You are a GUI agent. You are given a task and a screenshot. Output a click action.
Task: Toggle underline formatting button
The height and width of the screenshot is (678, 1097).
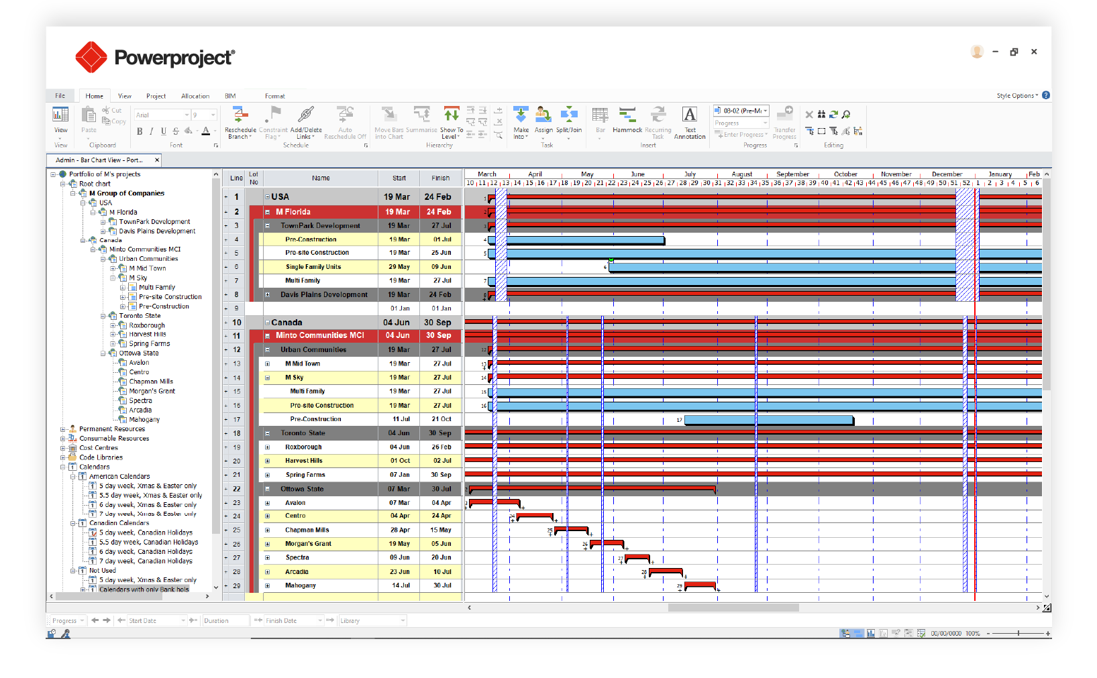[x=163, y=131]
